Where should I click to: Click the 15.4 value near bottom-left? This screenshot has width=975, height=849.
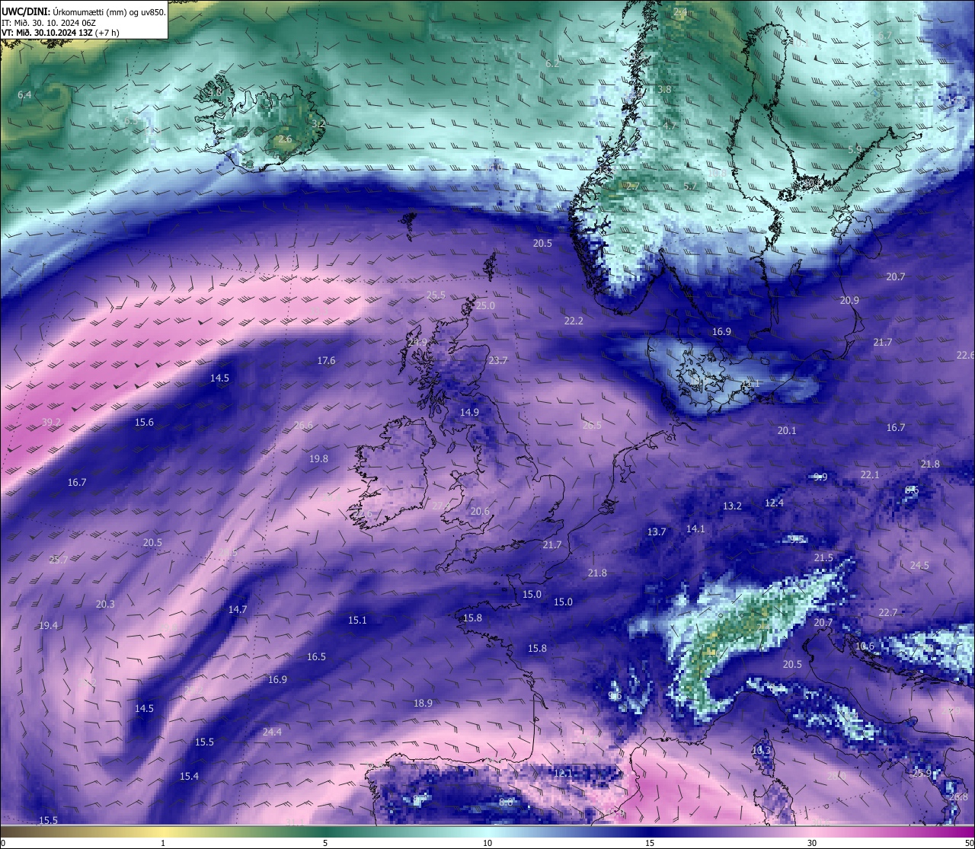(189, 776)
